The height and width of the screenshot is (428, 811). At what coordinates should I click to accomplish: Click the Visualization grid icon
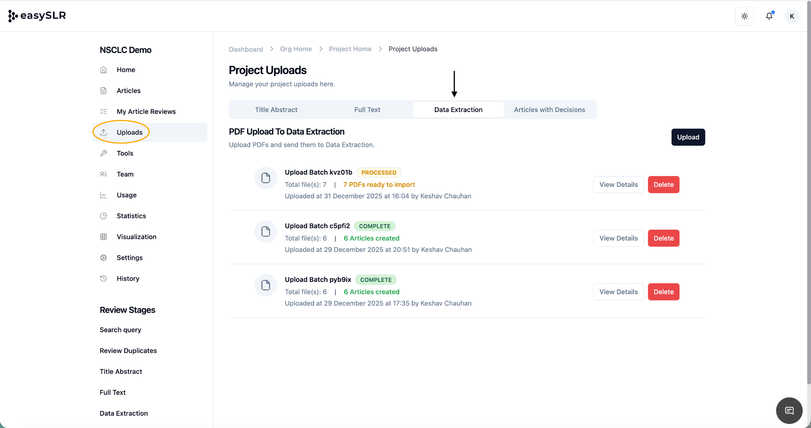pos(103,237)
